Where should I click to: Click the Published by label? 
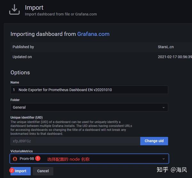23,47
